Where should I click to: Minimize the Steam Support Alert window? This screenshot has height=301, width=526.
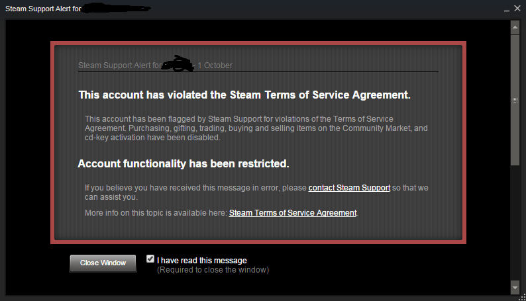(x=507, y=9)
